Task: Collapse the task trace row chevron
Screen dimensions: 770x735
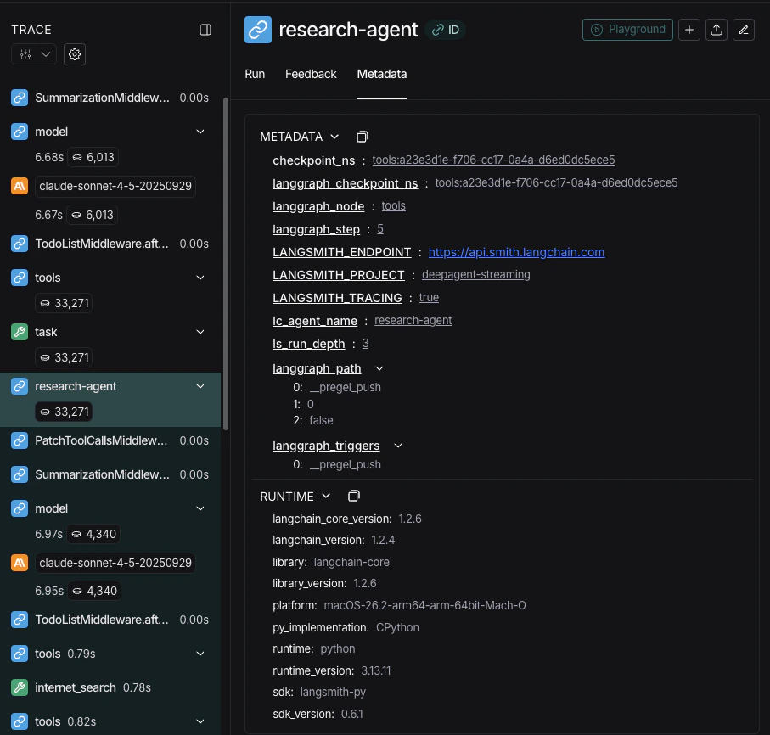Action: 200,332
